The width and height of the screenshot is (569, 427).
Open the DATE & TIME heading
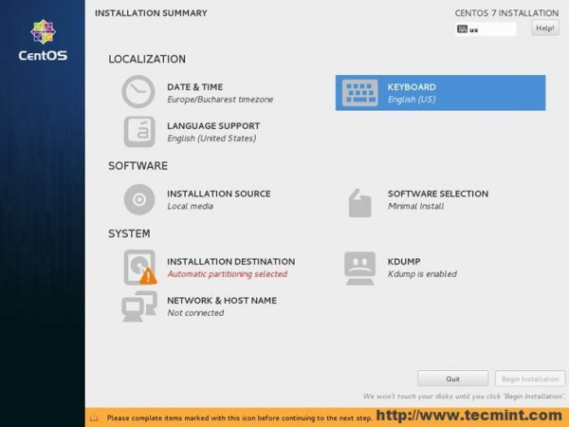[x=194, y=87]
